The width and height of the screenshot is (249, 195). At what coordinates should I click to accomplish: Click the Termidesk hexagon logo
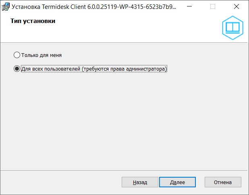click(233, 27)
